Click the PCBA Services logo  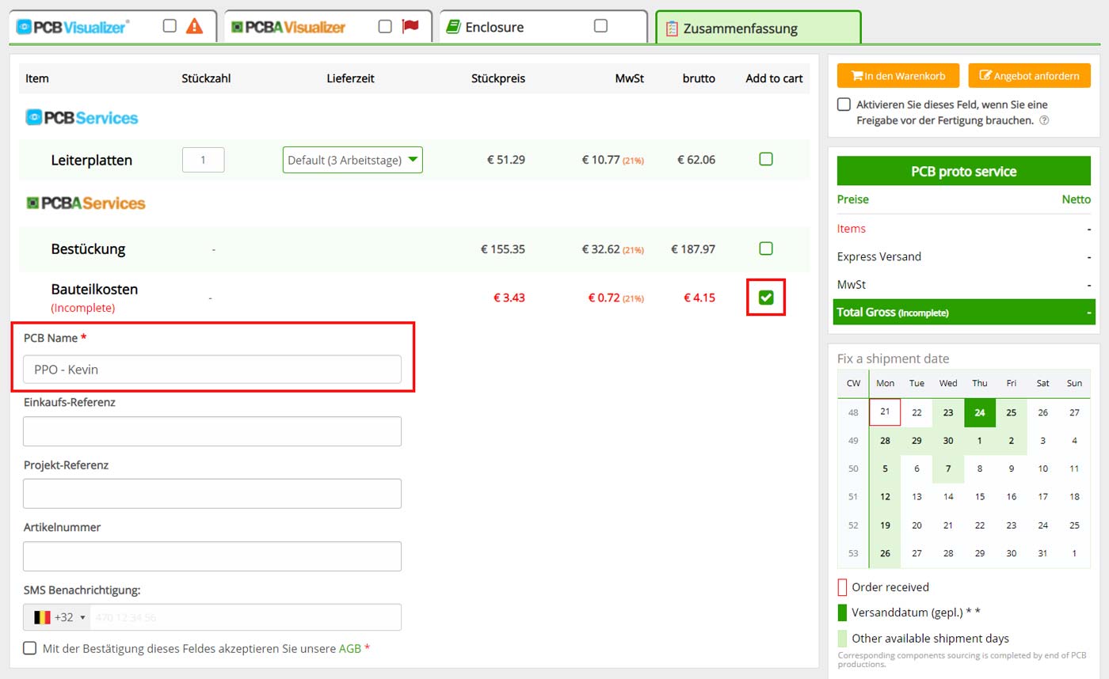pos(86,203)
